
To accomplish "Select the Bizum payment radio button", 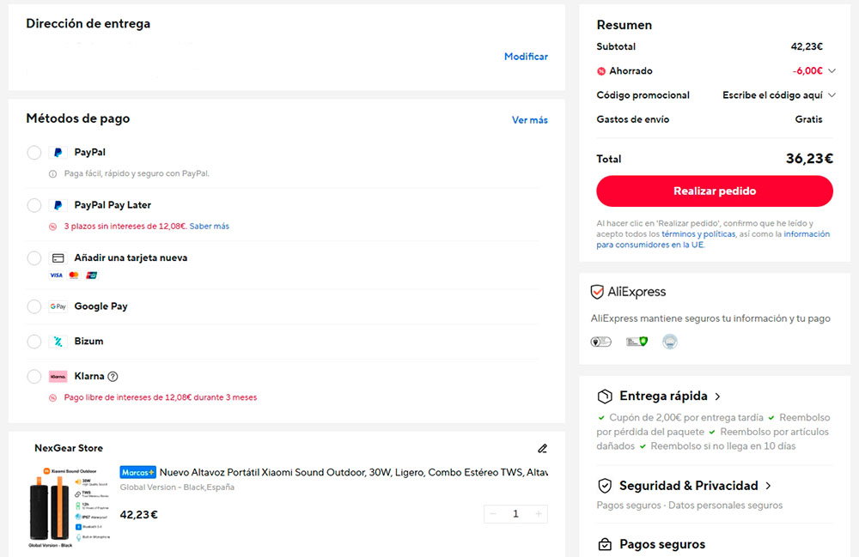I will coord(34,342).
